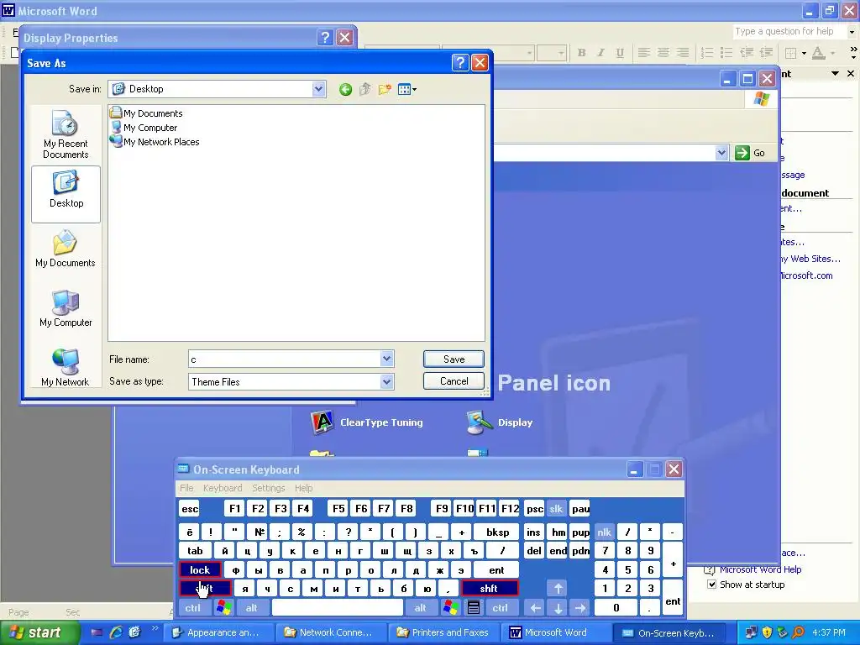Click the Save As help question mark
This screenshot has height=645, width=860.
[460, 63]
